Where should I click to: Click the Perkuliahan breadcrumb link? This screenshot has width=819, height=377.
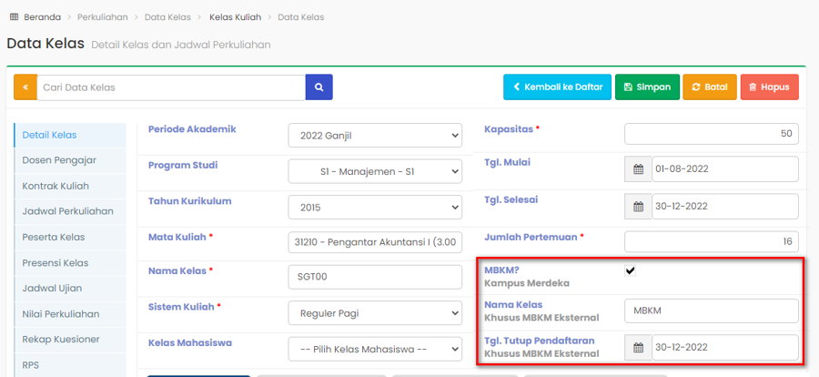[102, 17]
